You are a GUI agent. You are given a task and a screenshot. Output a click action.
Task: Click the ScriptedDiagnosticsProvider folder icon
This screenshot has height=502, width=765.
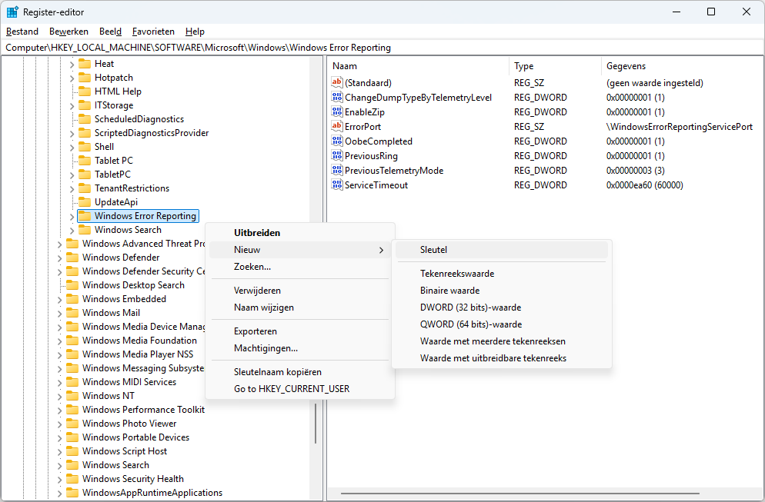(85, 132)
